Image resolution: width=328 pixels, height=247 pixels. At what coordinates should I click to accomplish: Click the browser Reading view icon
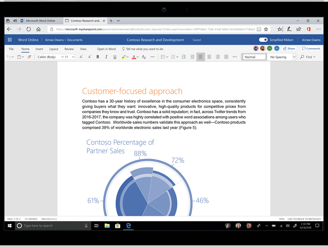coord(259,29)
